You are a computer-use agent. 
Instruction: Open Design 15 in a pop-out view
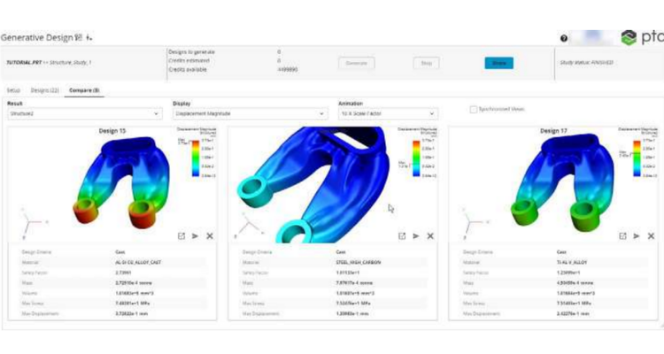pos(181,236)
